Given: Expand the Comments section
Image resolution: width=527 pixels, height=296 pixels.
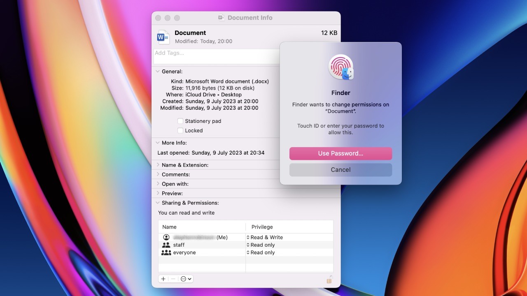Looking at the screenshot, I should pyautogui.click(x=157, y=174).
